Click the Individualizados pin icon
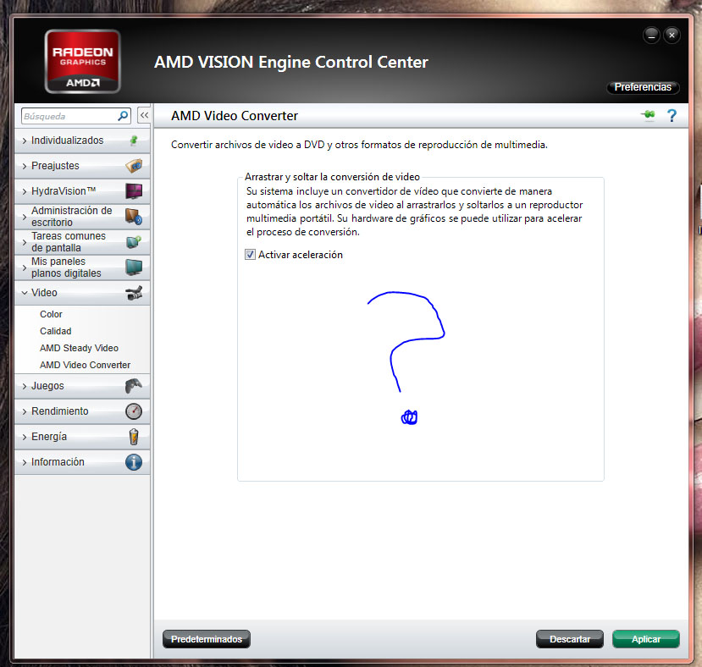Screen dimensions: 702x667 tap(134, 141)
